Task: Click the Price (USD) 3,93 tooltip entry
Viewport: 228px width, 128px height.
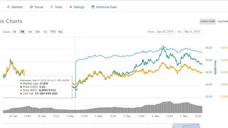Action: coord(33,87)
